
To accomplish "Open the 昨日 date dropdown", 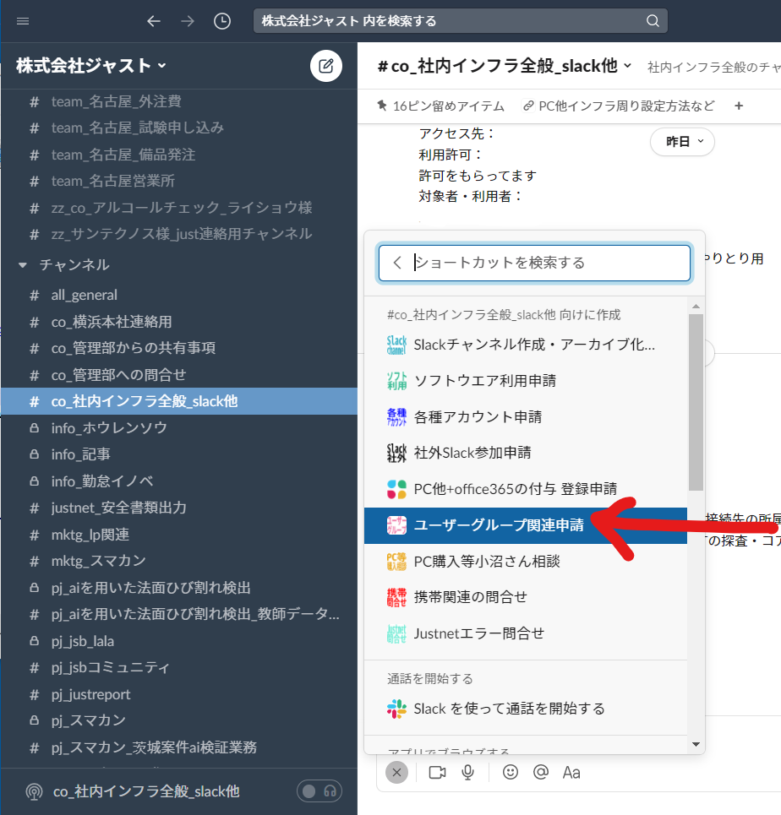I will pos(682,141).
